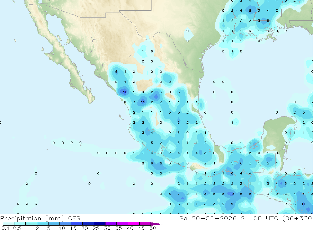Click the legend scale label '10'
This screenshot has height=230, width=313.
[62, 228]
